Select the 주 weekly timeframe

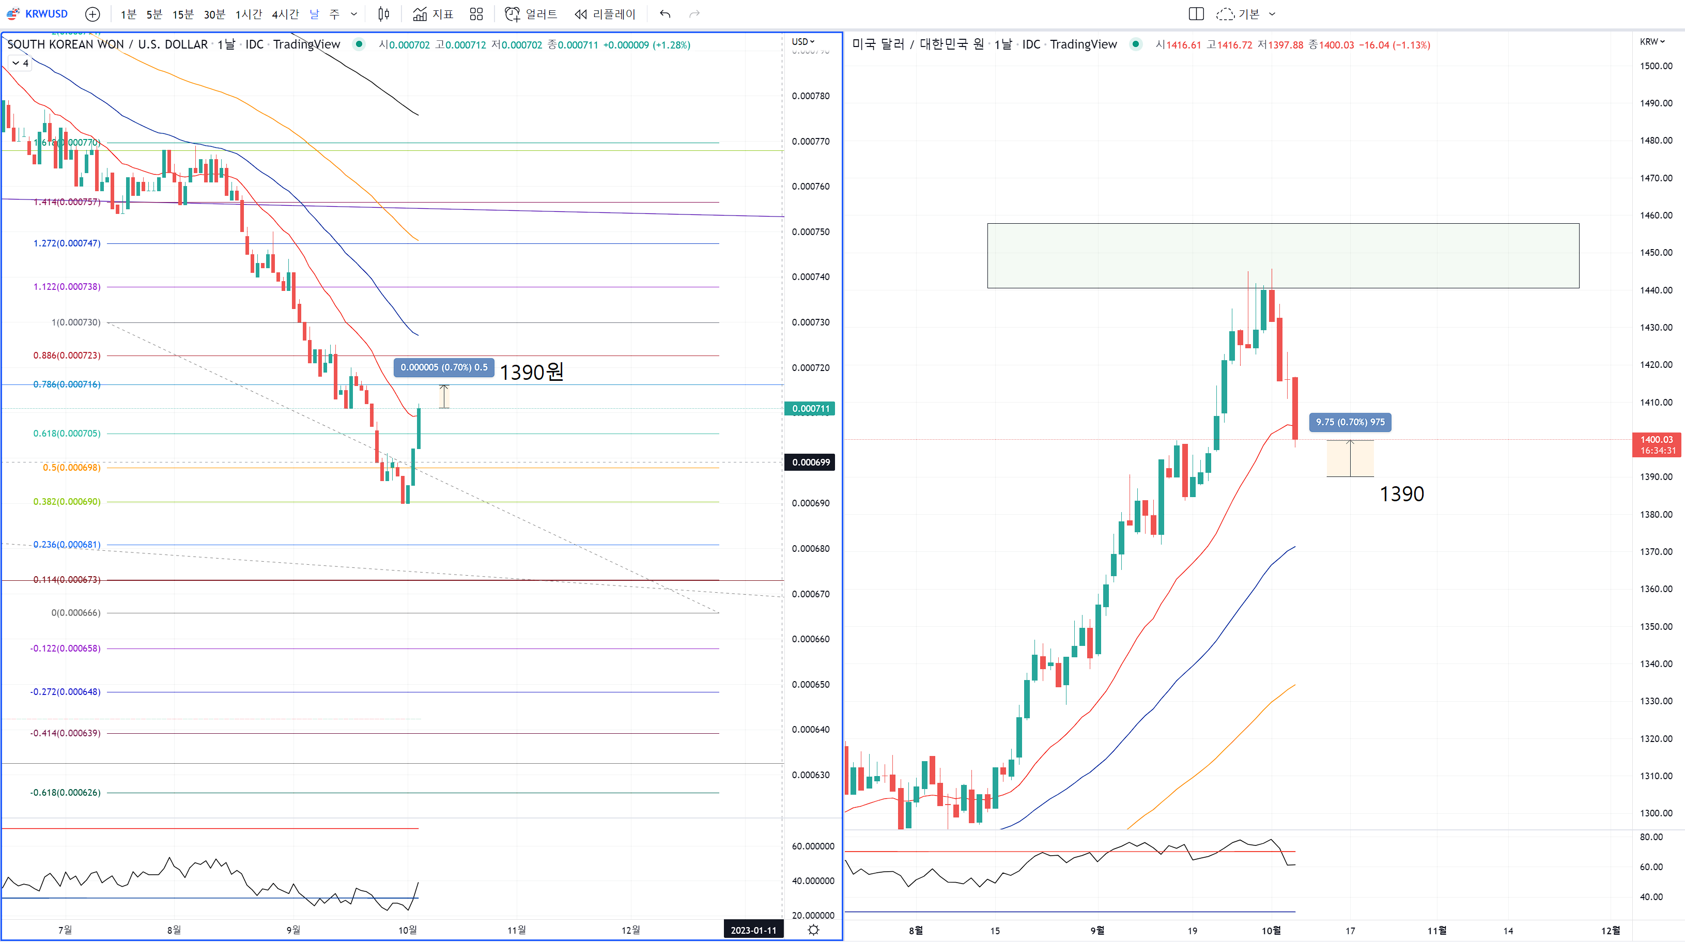click(334, 14)
